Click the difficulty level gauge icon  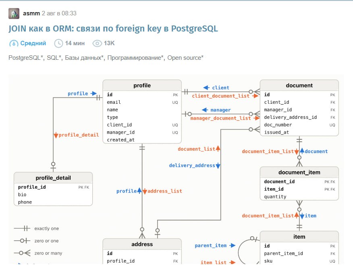point(14,43)
